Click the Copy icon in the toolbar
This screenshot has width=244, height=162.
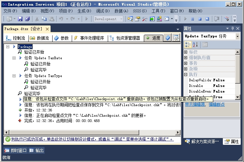(44, 19)
